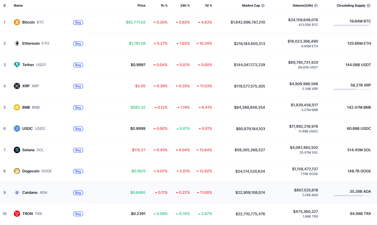
Task: Click Buy button for TRON
Action: click(78, 214)
